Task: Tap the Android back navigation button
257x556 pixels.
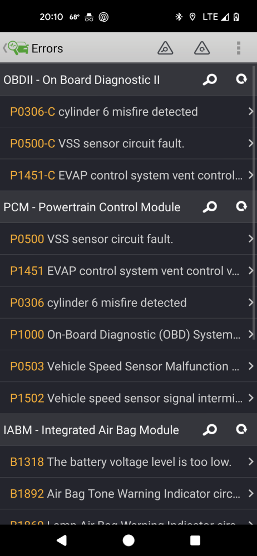Action: (62, 540)
